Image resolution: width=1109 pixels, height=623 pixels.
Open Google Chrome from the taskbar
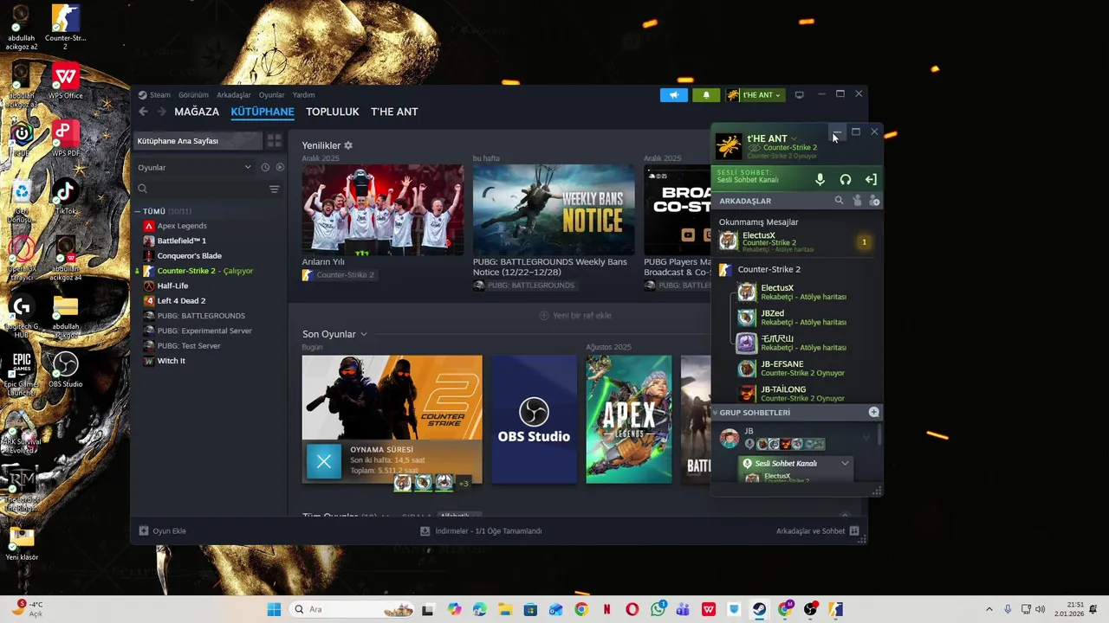pos(581,609)
